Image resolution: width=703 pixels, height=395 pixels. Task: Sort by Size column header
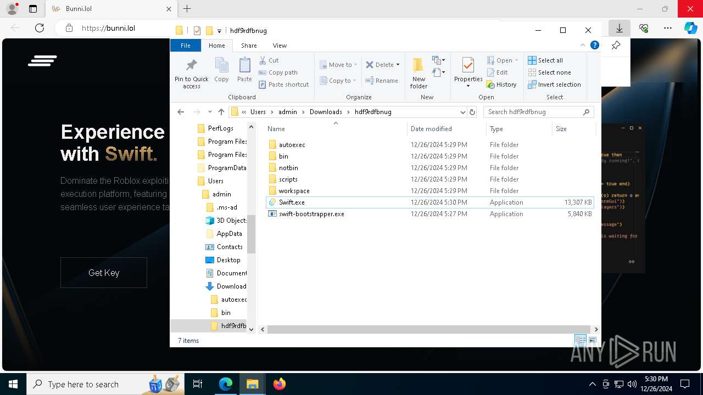[x=573, y=129]
